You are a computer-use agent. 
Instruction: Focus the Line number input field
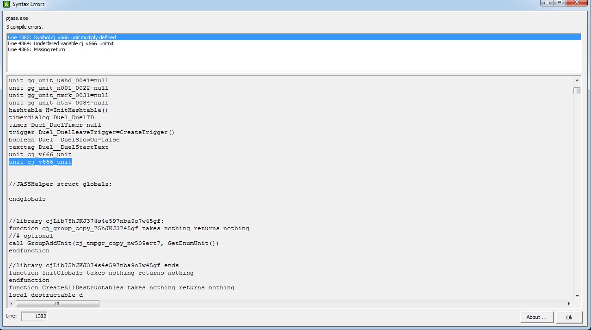click(x=34, y=316)
